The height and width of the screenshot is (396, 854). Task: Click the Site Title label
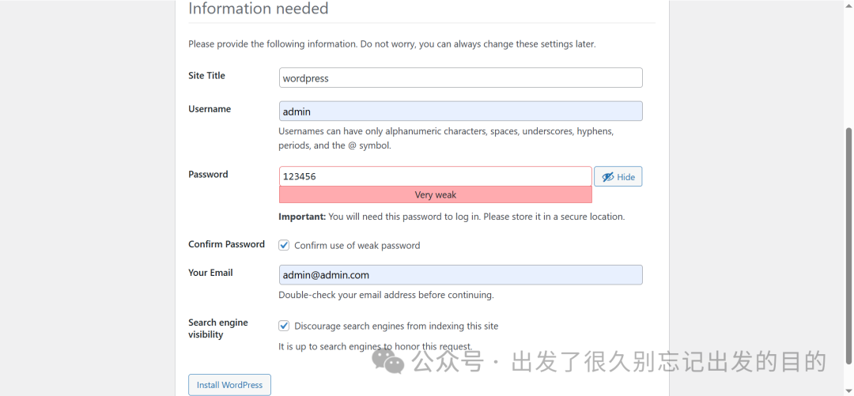click(x=206, y=76)
